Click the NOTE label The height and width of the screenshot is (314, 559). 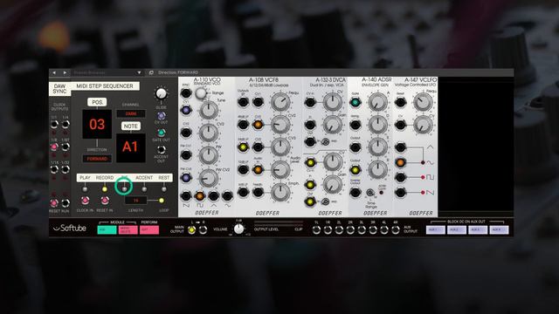tap(131, 126)
